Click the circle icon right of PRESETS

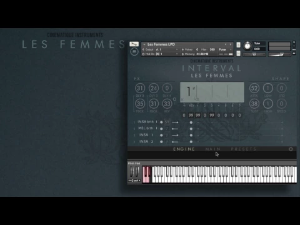click(x=291, y=149)
